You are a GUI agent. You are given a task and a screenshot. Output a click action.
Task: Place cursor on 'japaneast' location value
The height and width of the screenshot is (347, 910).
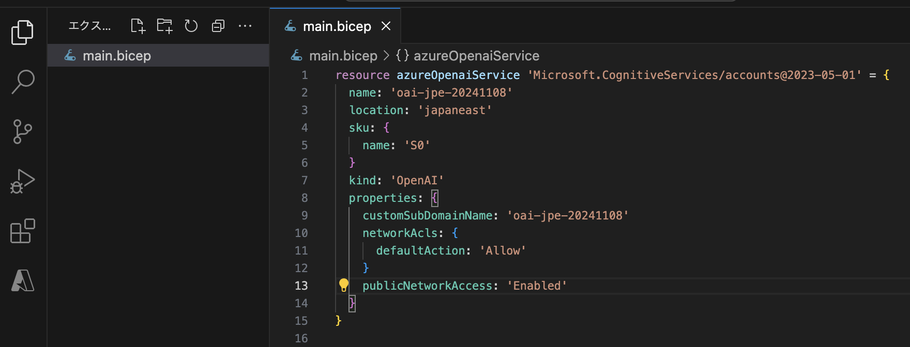click(x=454, y=110)
